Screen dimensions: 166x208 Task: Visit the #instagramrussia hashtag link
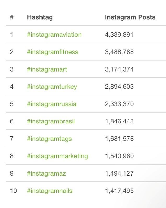point(52,104)
